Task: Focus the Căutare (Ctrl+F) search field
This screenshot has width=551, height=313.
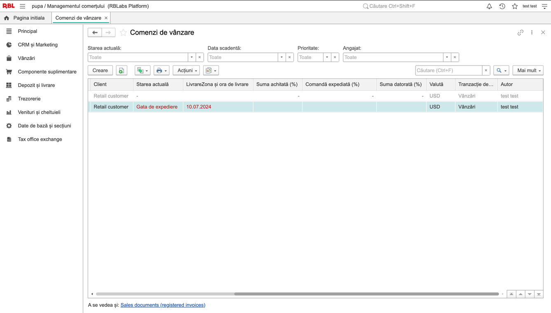Action: click(x=449, y=71)
